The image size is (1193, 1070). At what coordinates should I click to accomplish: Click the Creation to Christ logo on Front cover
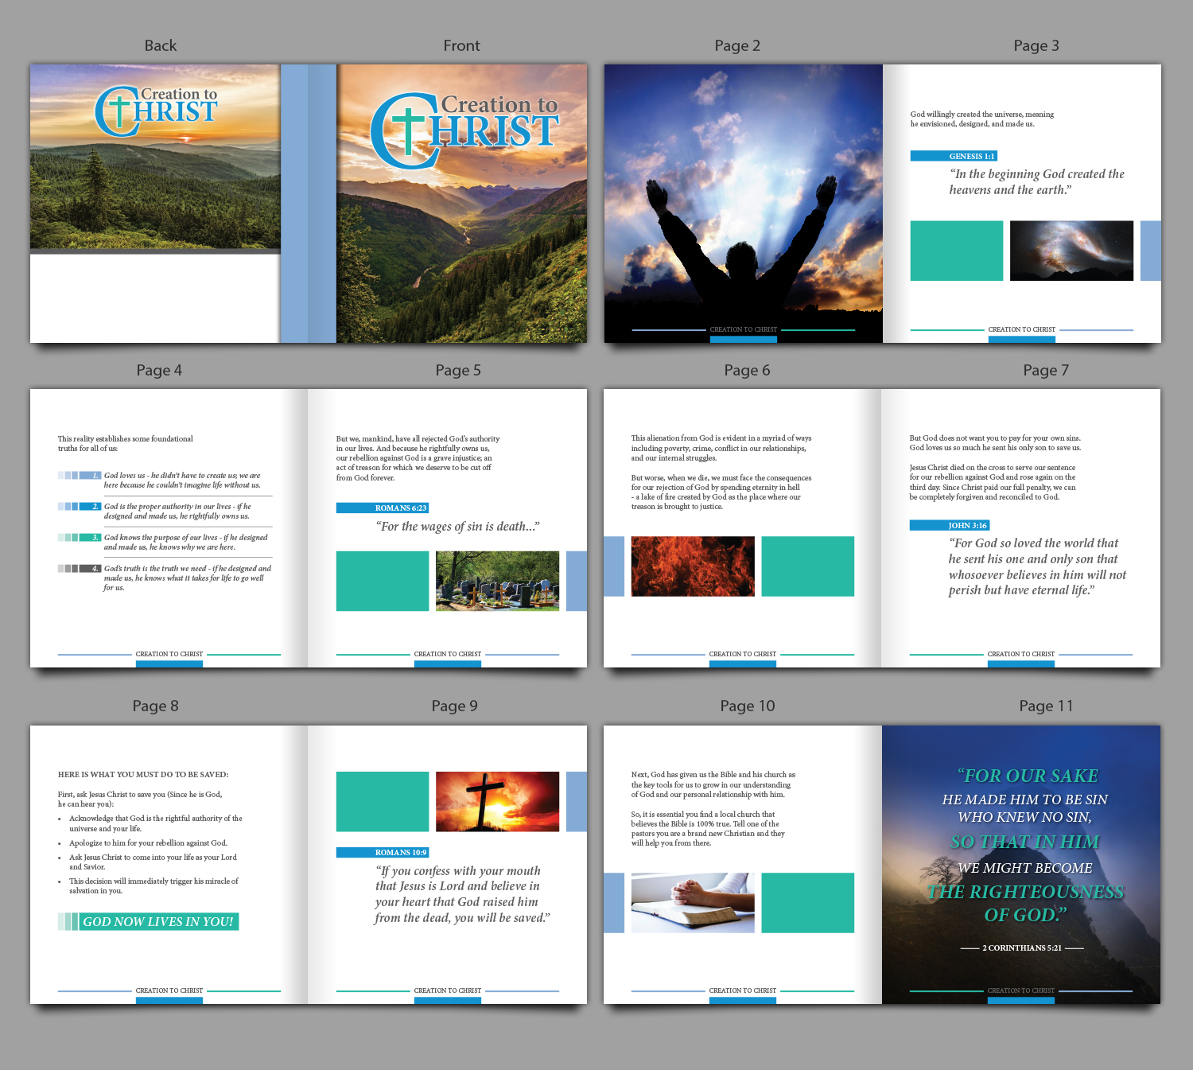[465, 130]
